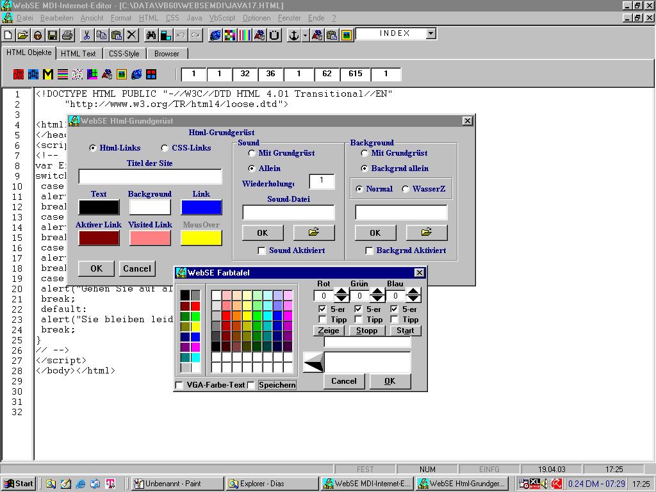Tick the Speichern checkbox in Farbtafel
The image size is (656, 492).
[251, 385]
